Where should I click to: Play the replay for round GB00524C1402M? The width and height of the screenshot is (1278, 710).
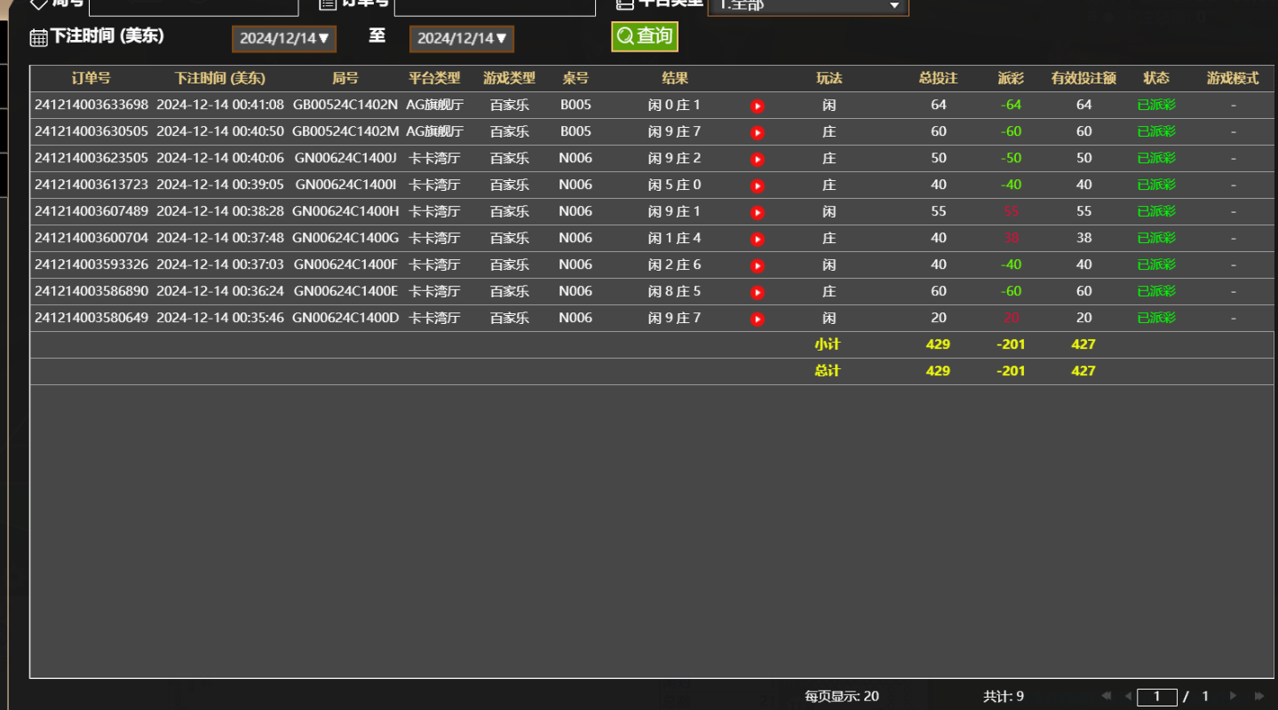757,131
